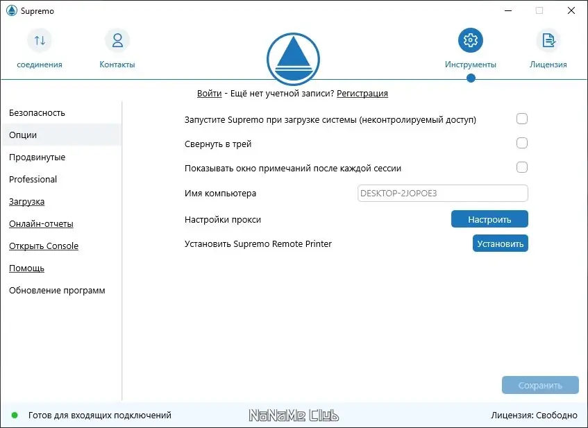Open the Professional section
This screenshot has height=428, width=588.
tap(33, 179)
